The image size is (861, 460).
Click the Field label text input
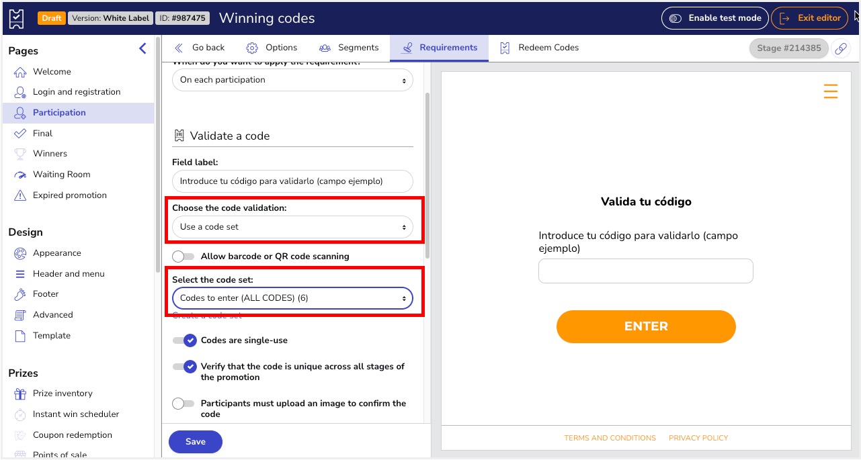pyautogui.click(x=292, y=181)
